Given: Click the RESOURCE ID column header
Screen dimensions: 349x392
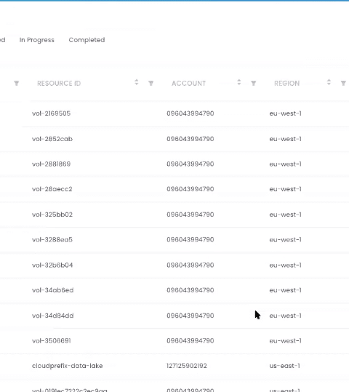Looking at the screenshot, I should [59, 83].
